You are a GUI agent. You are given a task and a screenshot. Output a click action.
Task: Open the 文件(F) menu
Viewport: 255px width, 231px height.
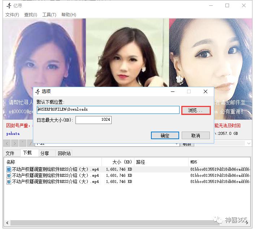pos(12,15)
